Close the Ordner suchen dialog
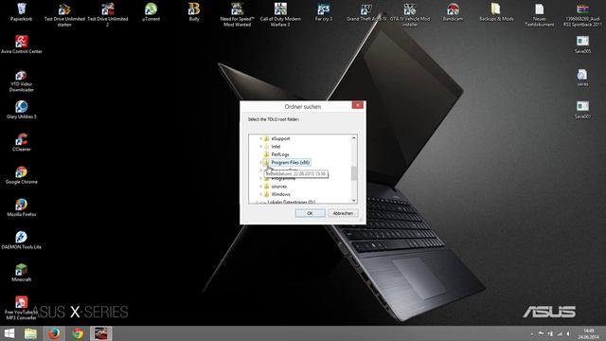 click(x=358, y=105)
